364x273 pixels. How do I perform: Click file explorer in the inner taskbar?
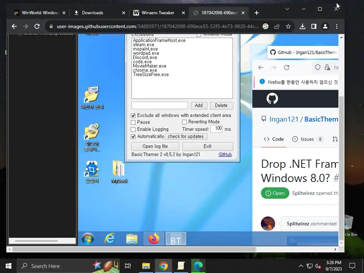(132, 239)
